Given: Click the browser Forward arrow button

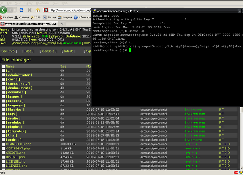Looking at the screenshot, I should point(10,10).
